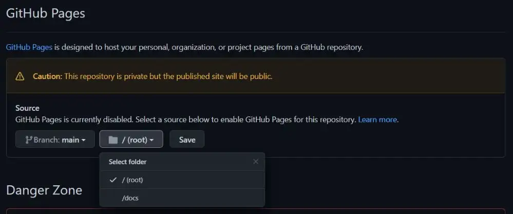Click the folder icon on the root button
The height and width of the screenshot is (214, 513).
coord(113,140)
